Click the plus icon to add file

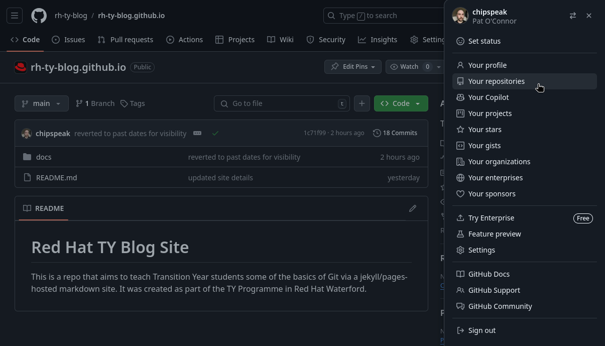pyautogui.click(x=361, y=103)
